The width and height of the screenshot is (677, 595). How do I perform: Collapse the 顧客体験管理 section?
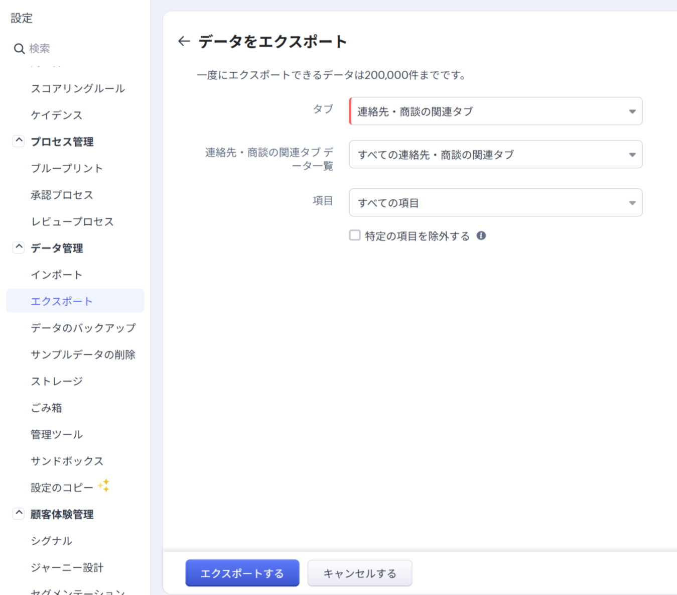tap(19, 514)
